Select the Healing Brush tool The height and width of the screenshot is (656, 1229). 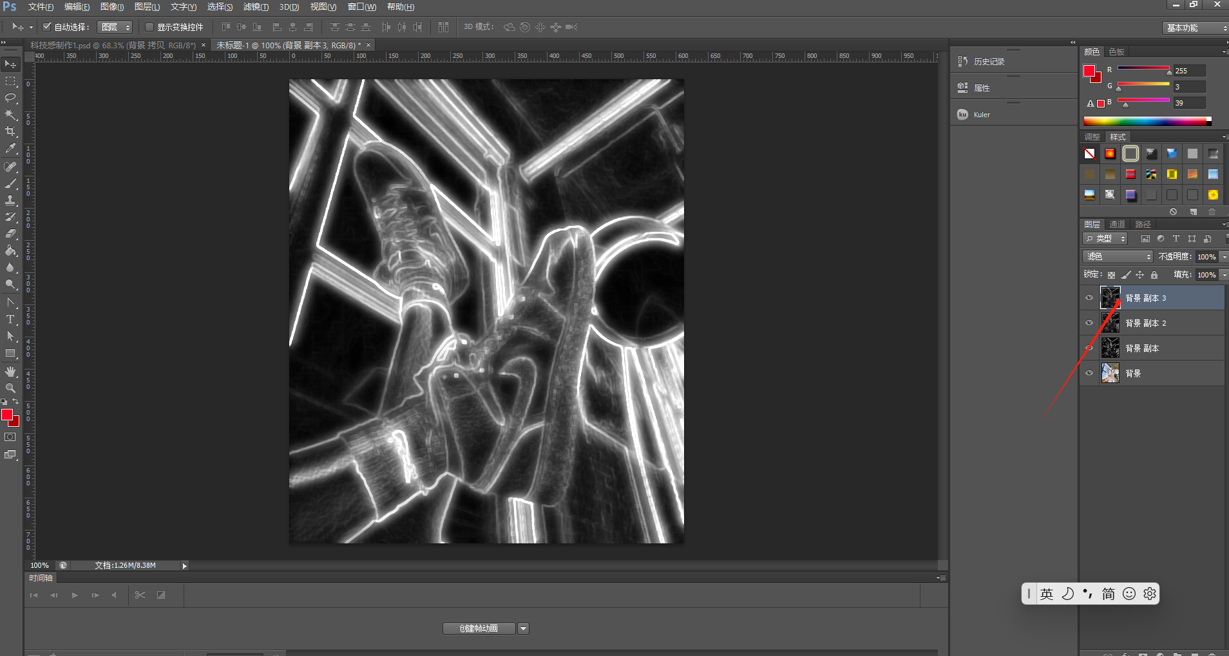click(10, 167)
